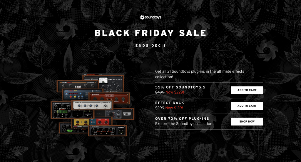The height and width of the screenshot is (162, 301).
Task: Click the Soundtoys logo at top
Action: (151, 17)
